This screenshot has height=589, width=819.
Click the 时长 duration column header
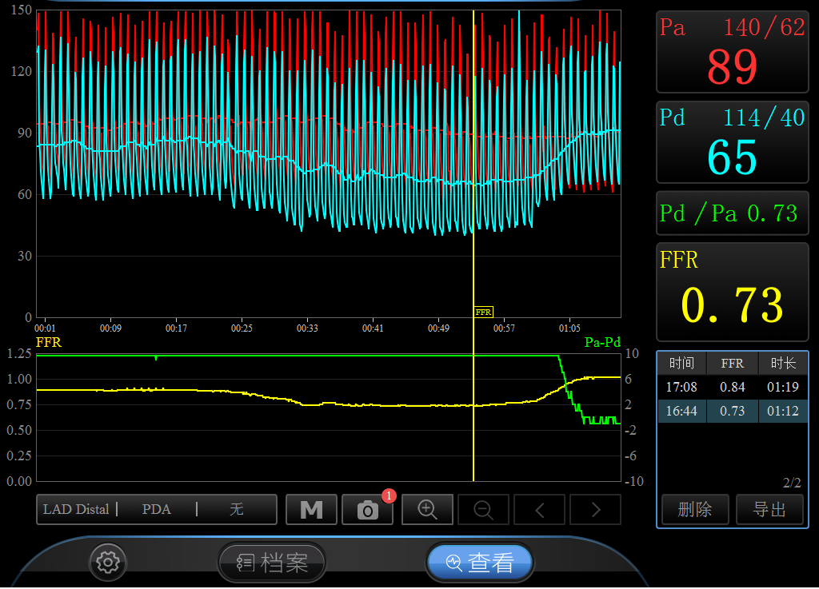pos(783,364)
